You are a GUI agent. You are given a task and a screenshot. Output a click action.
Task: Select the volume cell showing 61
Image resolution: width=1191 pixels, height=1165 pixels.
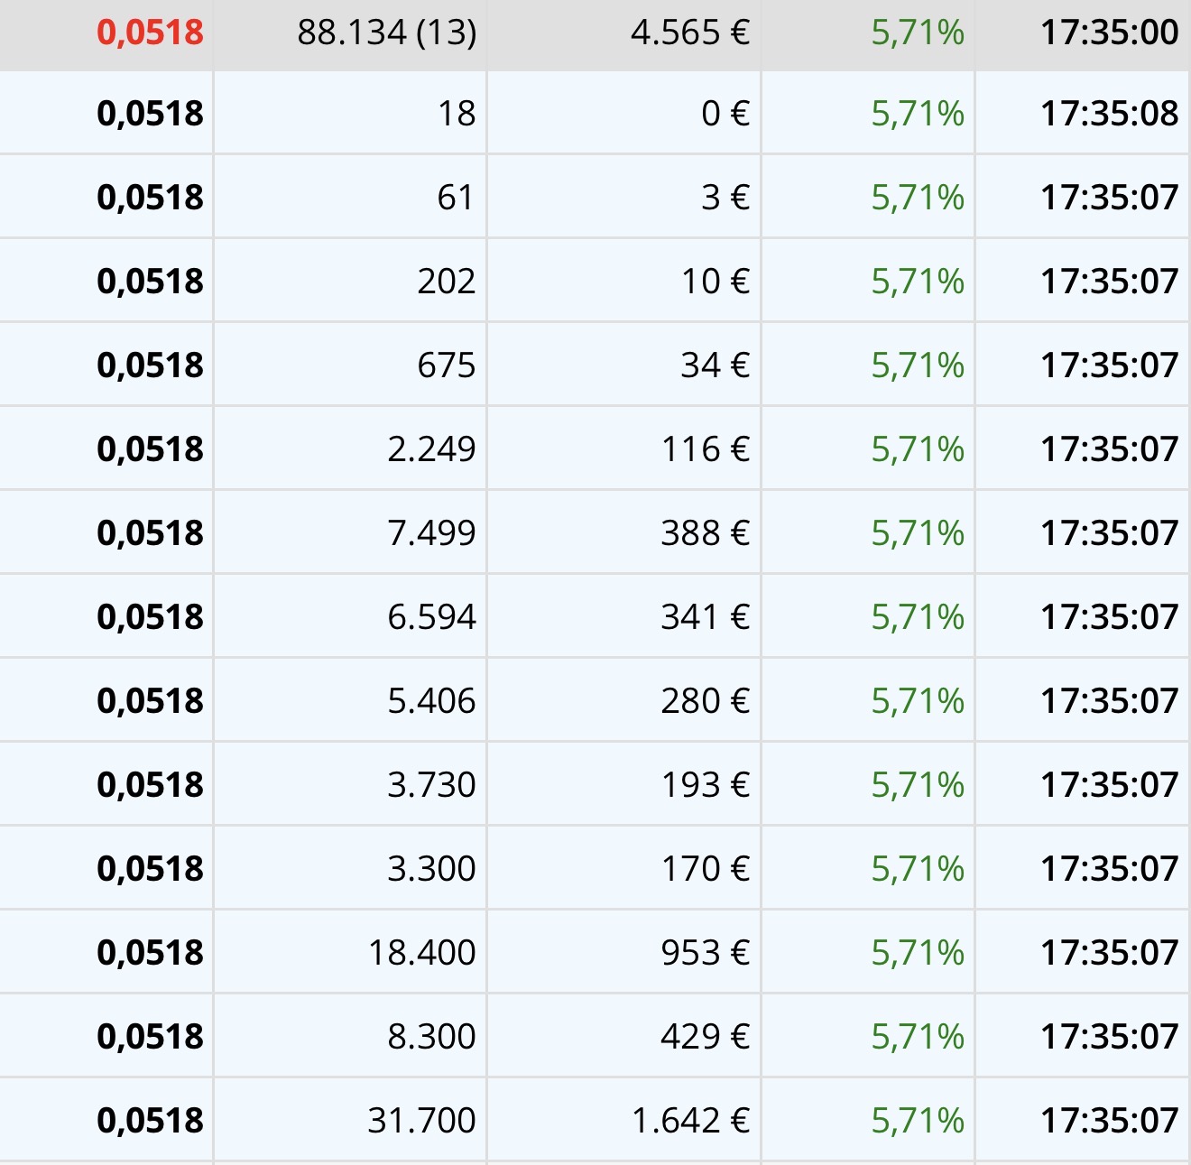click(x=456, y=198)
